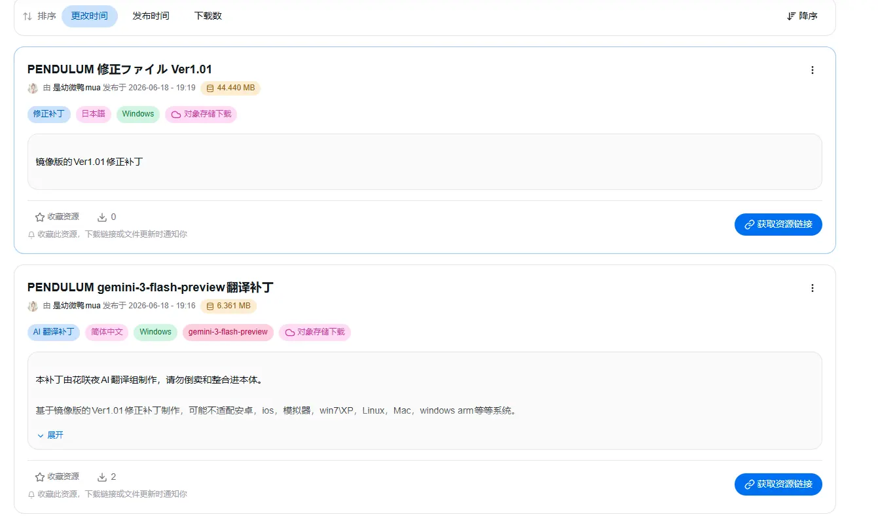Sort by 下载数 tab
The image size is (878, 525).
tap(208, 16)
